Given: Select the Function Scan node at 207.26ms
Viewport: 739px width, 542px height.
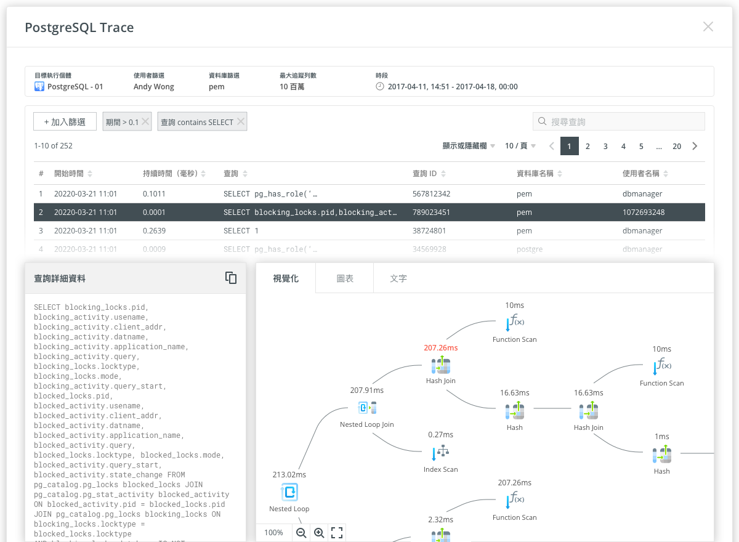Looking at the screenshot, I should click(x=515, y=500).
